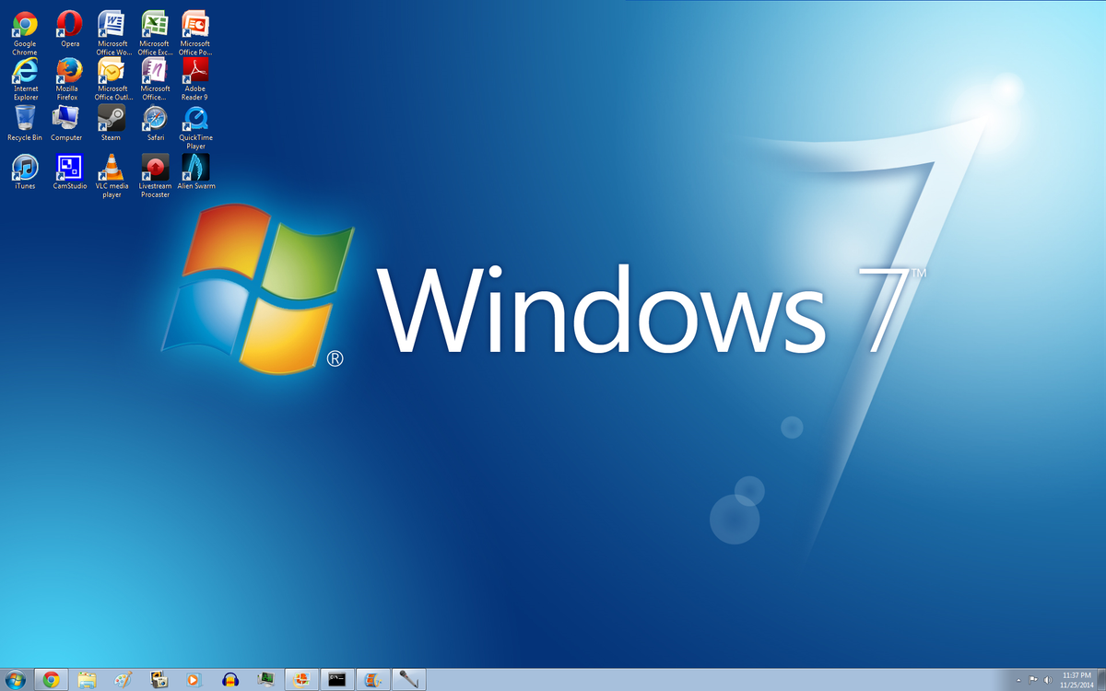Viewport: 1106px width, 691px height.
Task: Click the Chrome button in the taskbar
Action: click(x=52, y=680)
